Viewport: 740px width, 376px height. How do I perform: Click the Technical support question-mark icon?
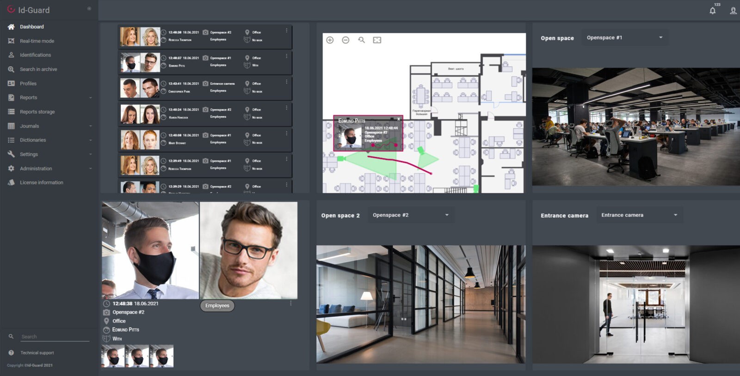[x=11, y=352]
